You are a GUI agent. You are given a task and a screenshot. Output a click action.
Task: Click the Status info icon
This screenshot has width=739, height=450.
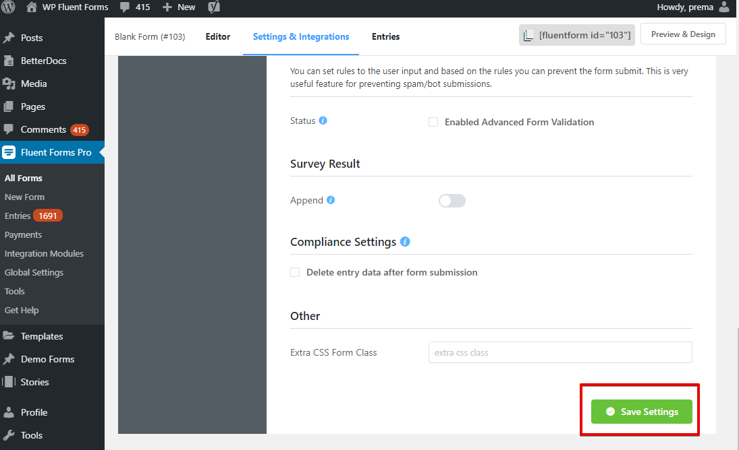(x=323, y=121)
